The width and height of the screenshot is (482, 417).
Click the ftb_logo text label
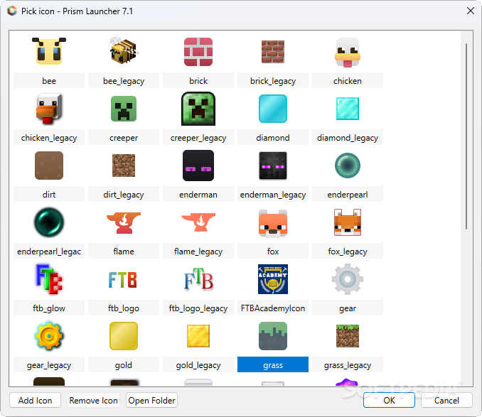[124, 308]
